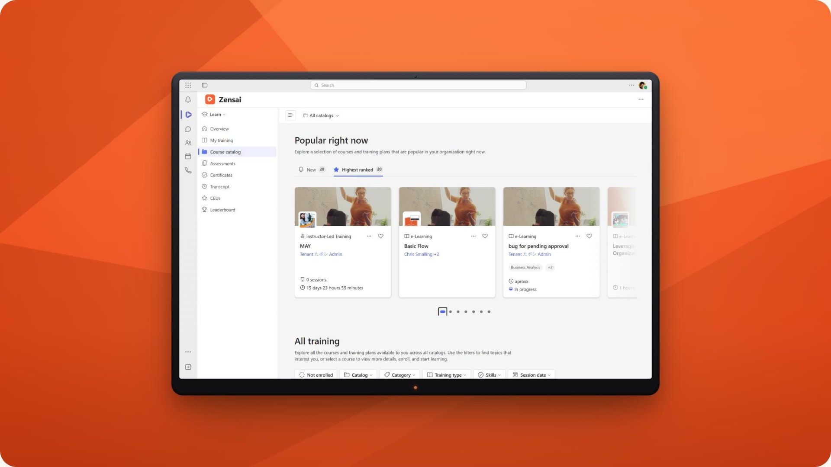
Task: Open the Chris Smalling +2 author link
Action: point(422,254)
